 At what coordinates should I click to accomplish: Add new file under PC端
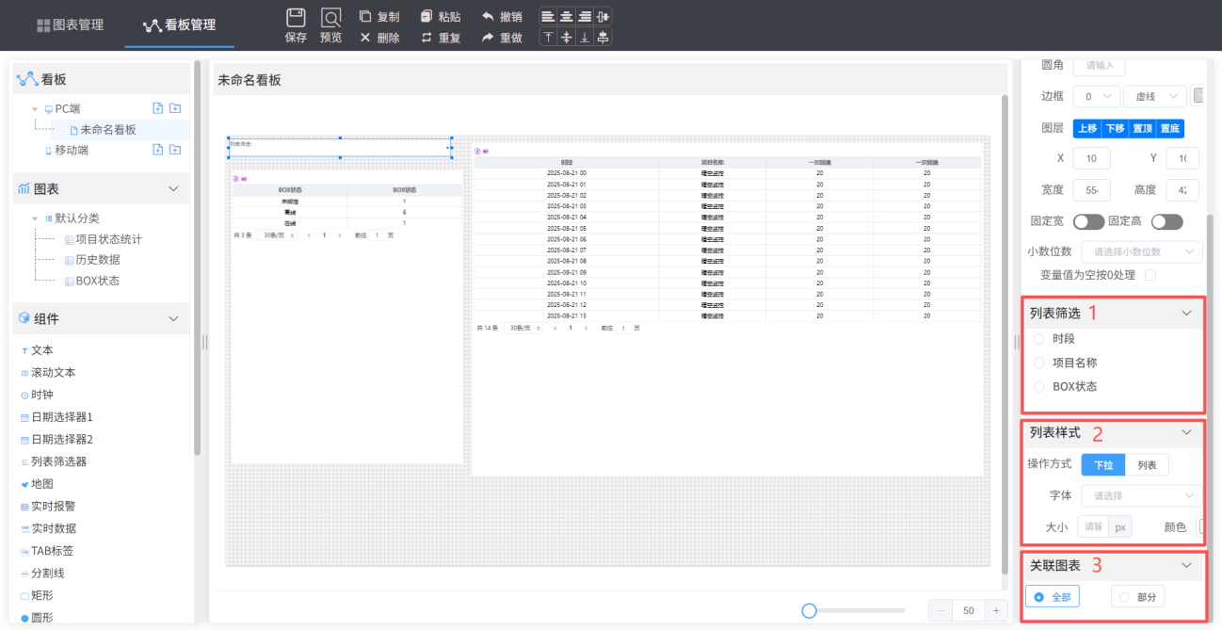tap(158, 108)
